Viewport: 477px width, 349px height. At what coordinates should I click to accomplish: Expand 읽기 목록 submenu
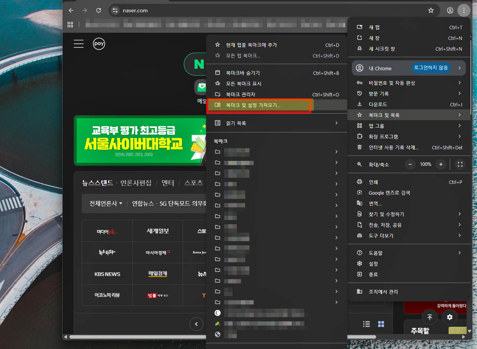(277, 123)
